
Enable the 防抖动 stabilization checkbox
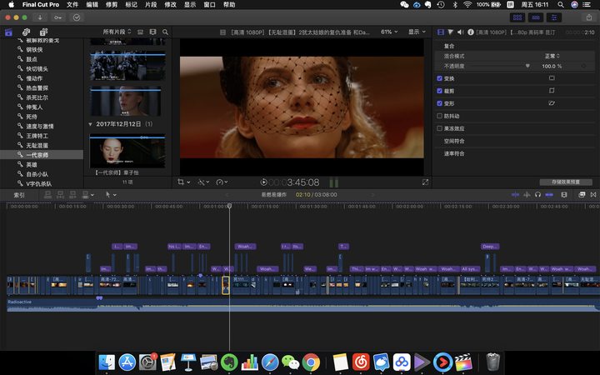[439, 116]
